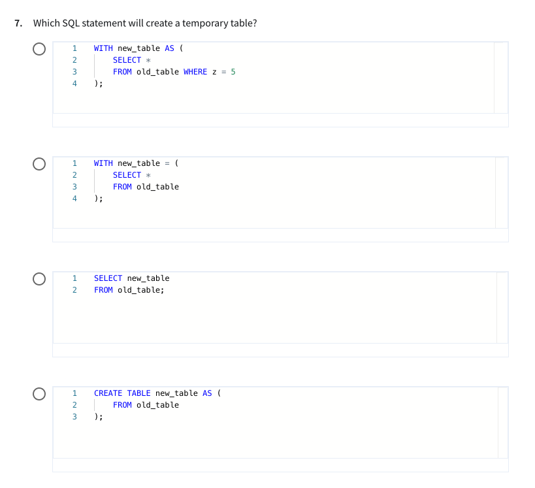Click line number 3 in the fourth code block

tap(74, 417)
